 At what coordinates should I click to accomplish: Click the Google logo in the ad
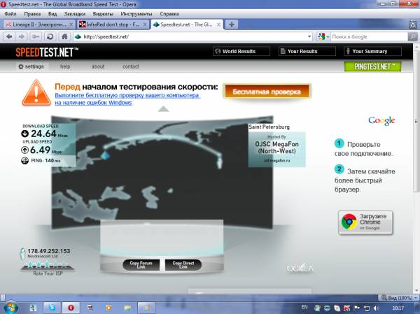pos(381,121)
